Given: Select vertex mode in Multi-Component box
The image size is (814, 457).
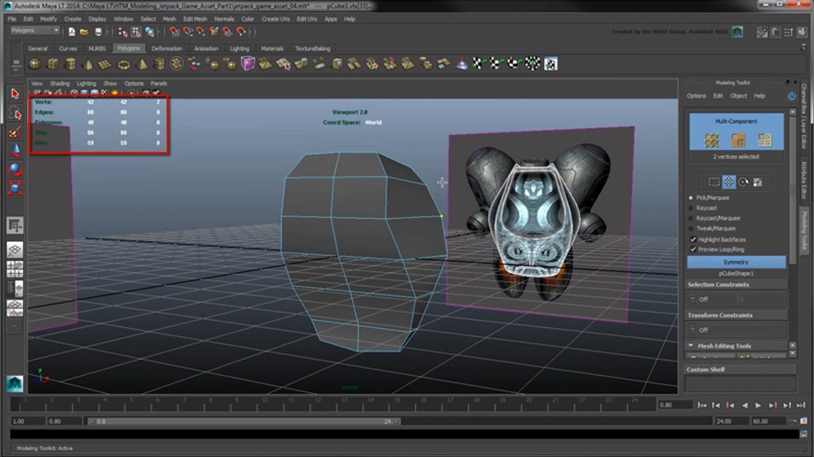Looking at the screenshot, I should click(x=711, y=140).
